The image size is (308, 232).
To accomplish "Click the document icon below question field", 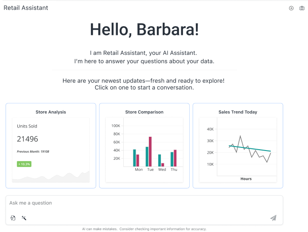I will tap(13, 218).
